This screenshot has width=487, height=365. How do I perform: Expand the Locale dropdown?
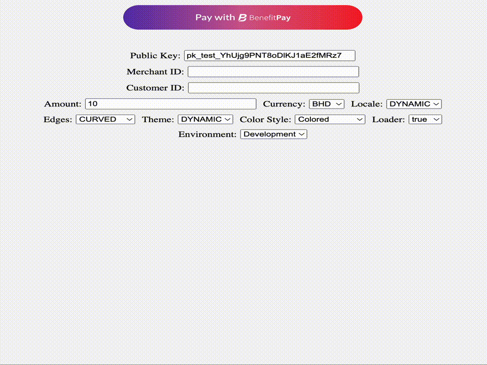click(x=414, y=104)
